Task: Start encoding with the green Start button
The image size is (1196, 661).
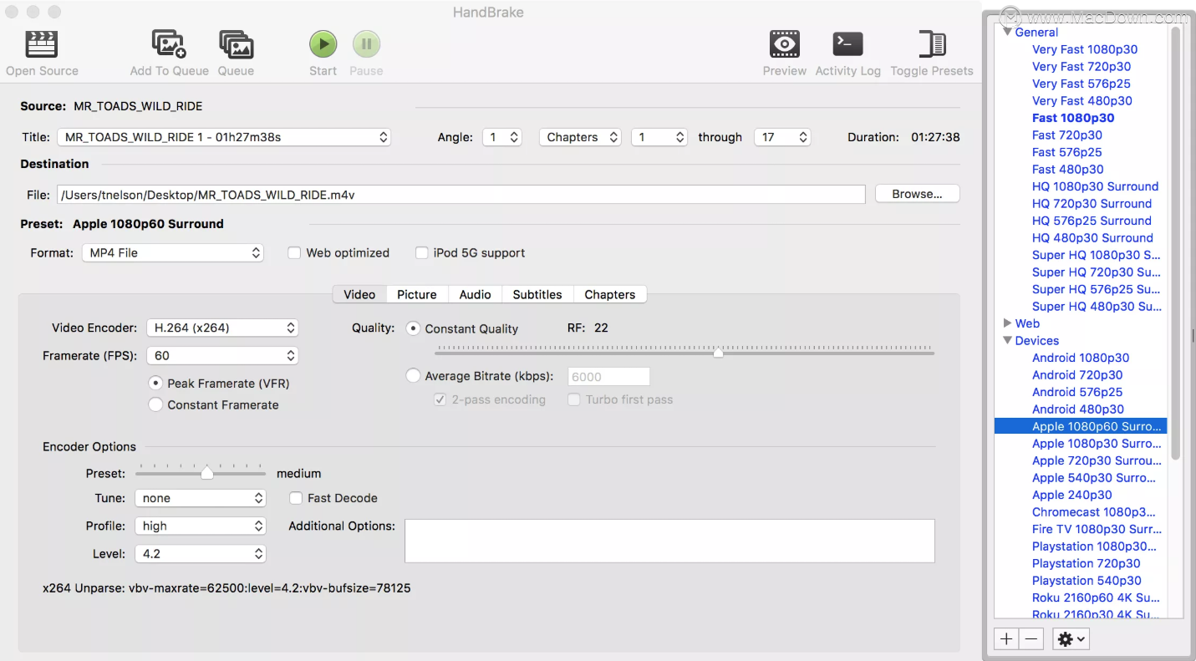Action: pos(323,44)
